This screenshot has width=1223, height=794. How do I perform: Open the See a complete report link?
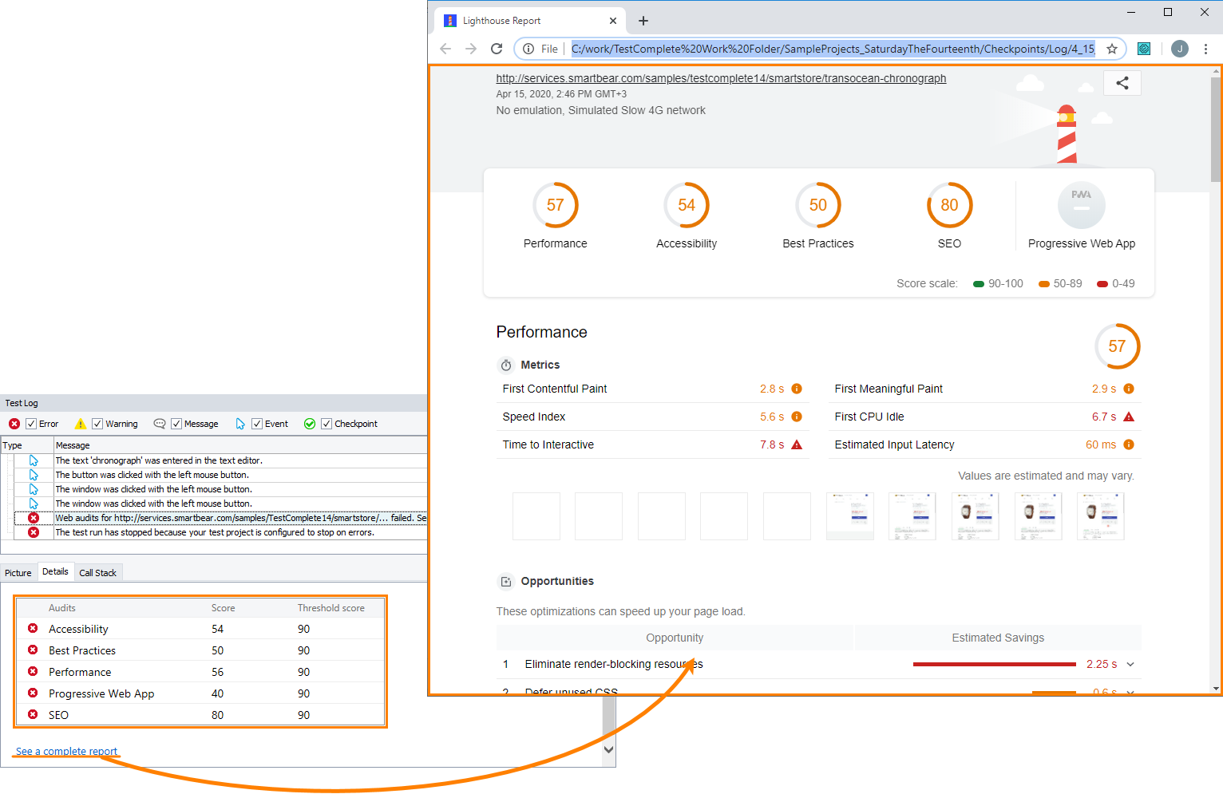[x=66, y=752]
